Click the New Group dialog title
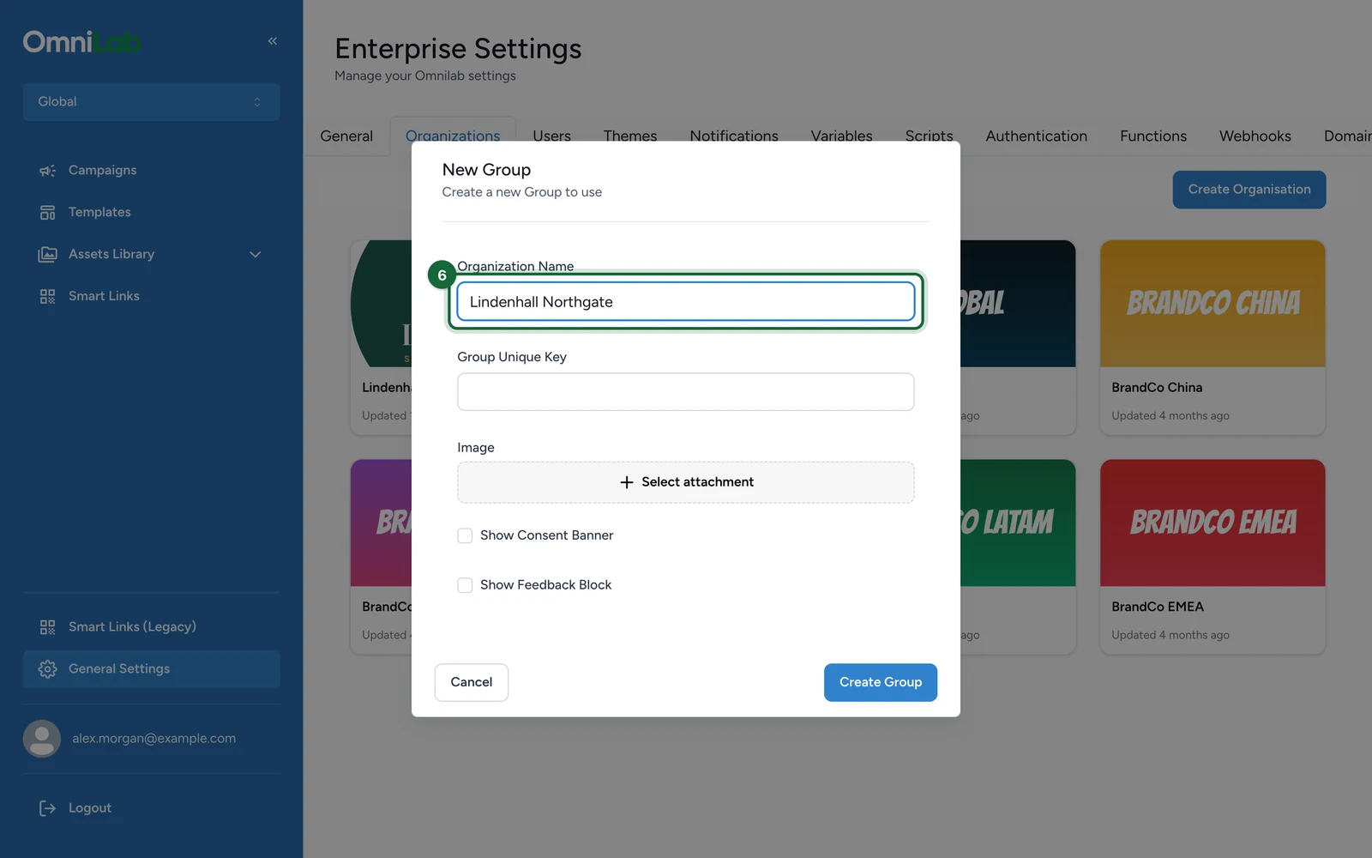The image size is (1372, 858). [x=486, y=170]
